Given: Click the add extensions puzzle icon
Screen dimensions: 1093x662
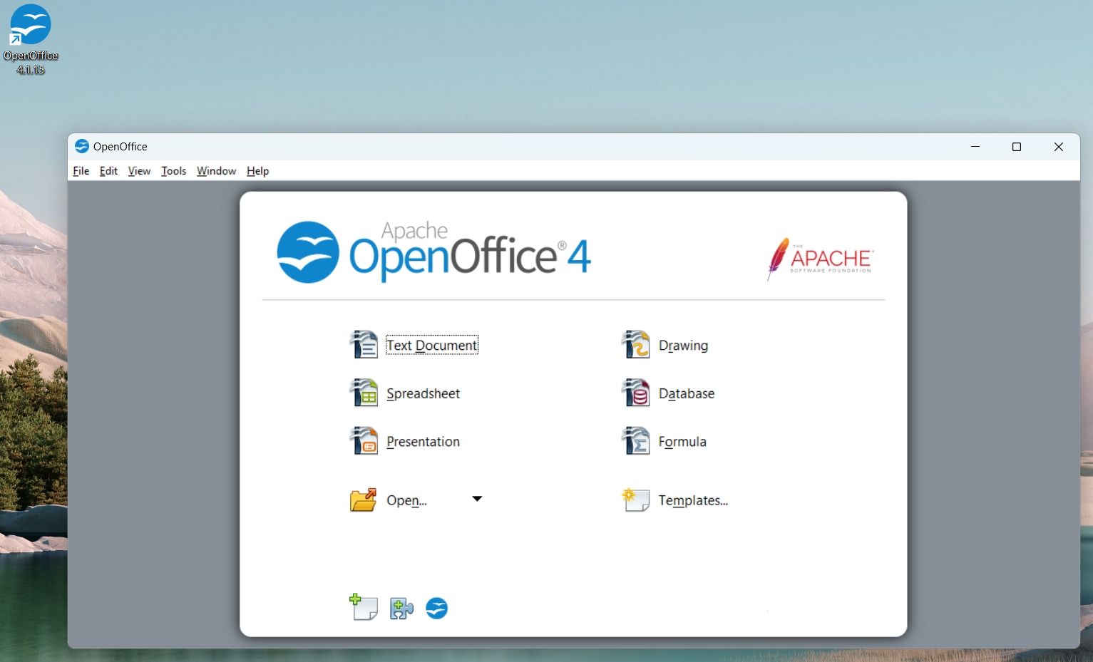Looking at the screenshot, I should click(401, 608).
